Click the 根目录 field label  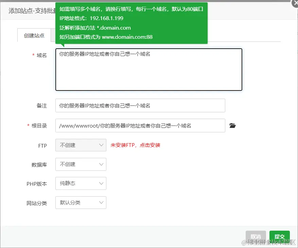(x=39, y=126)
